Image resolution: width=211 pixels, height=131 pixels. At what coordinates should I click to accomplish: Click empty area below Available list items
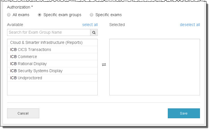pos(52,88)
